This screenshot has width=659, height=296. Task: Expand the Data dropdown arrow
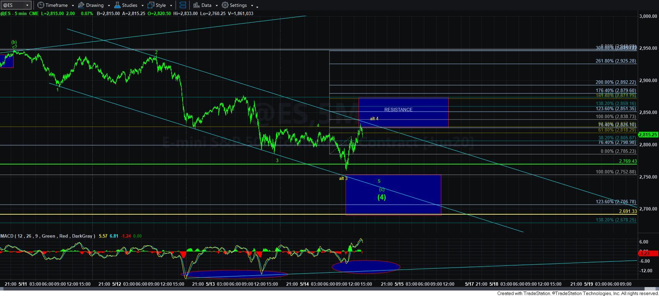click(217, 5)
